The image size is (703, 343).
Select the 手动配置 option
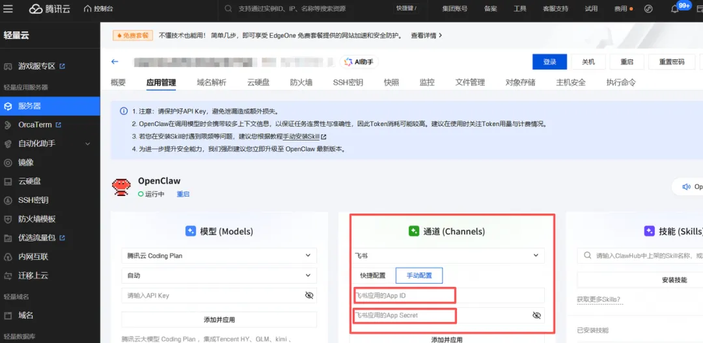419,275
